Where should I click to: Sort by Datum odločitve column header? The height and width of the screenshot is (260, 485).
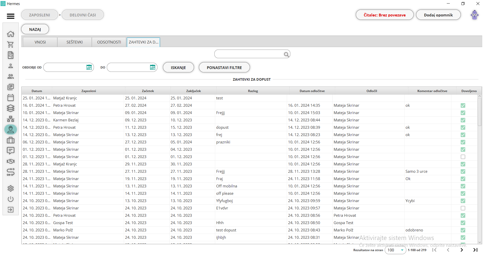[312, 91]
